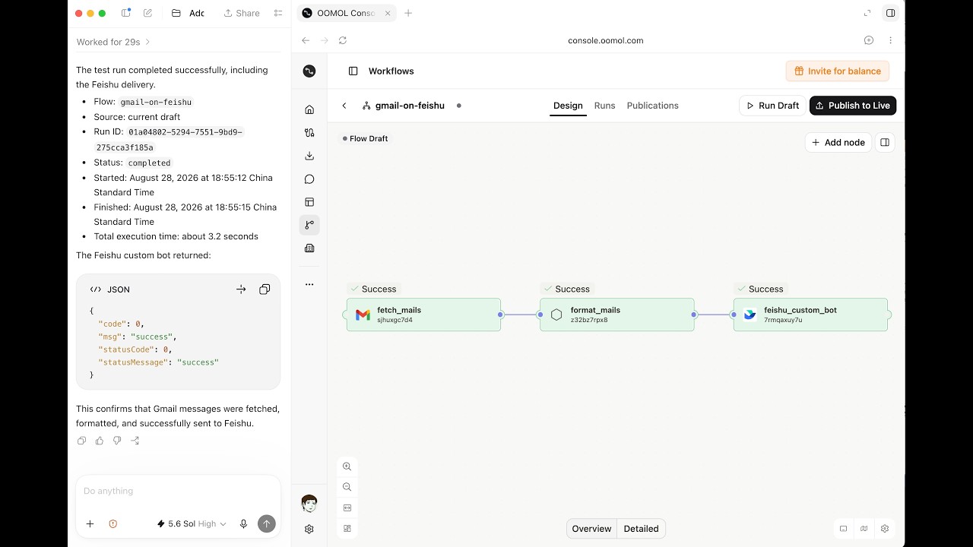The image size is (973, 547).
Task: Focus the 'Do anything' chat input
Action: [178, 491]
